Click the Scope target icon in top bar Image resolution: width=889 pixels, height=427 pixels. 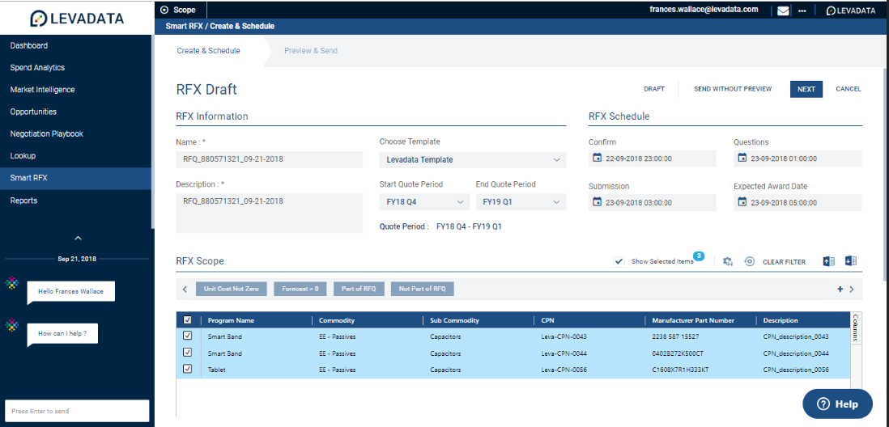click(x=164, y=10)
